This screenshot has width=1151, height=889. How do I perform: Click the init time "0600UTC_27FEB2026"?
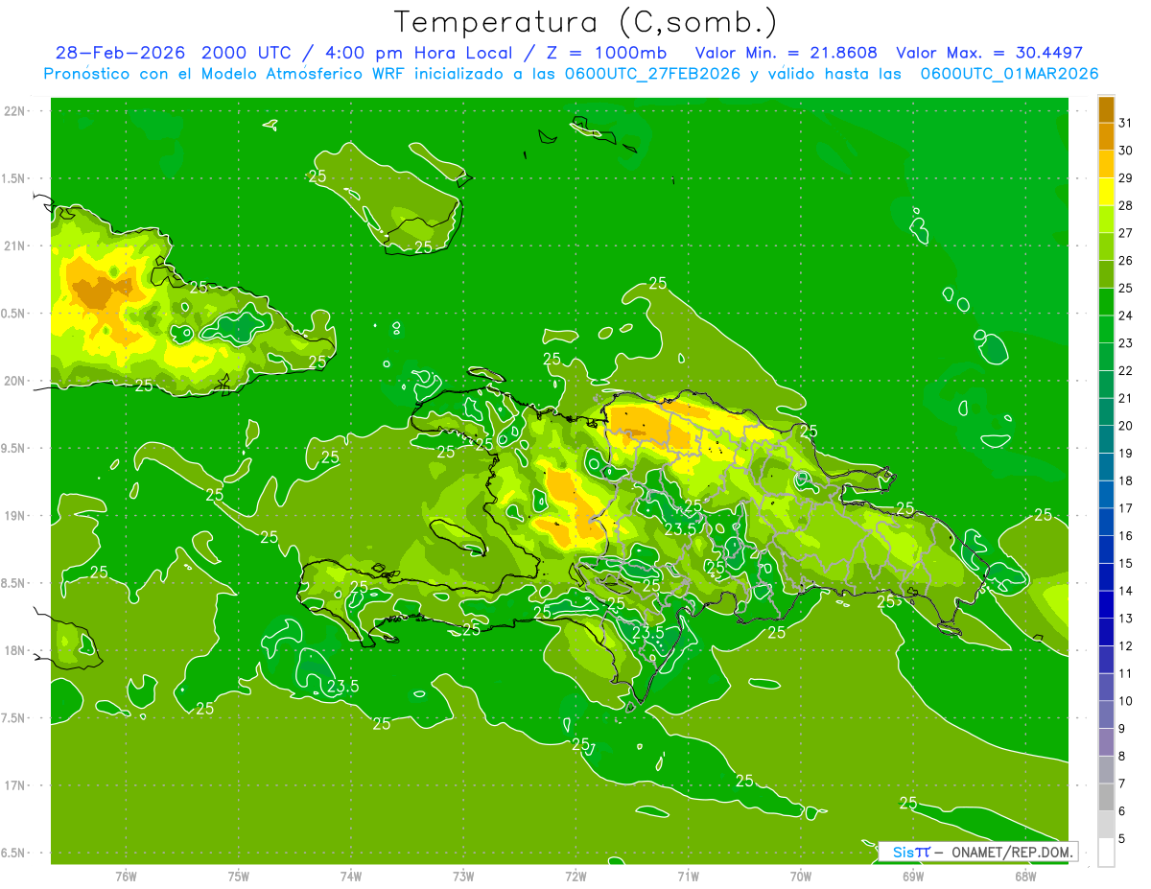[650, 74]
